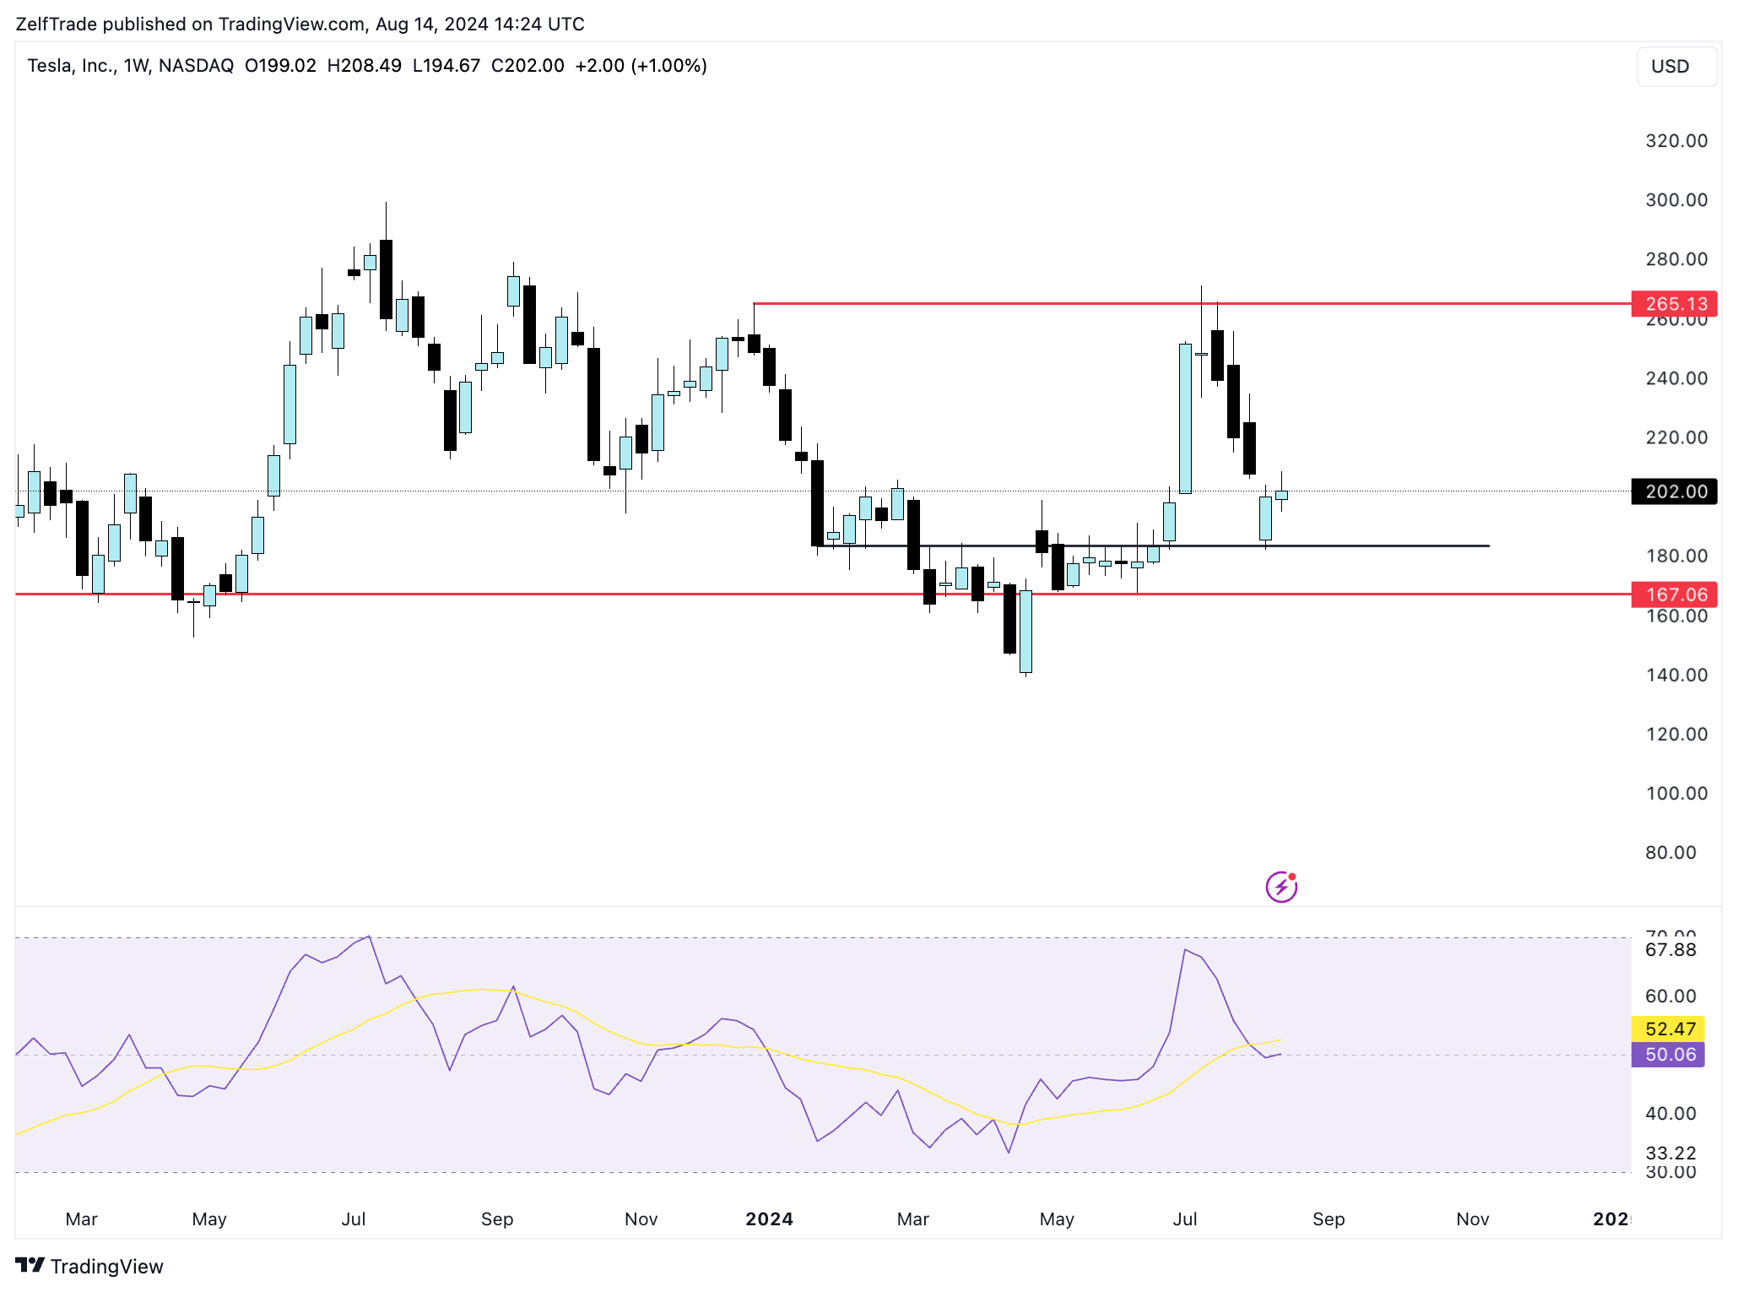Click the 100.00 price scale label
1737x1292 pixels.
[1676, 793]
